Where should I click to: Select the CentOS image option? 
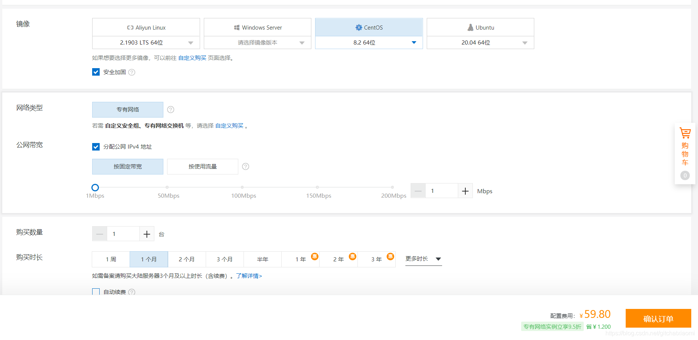point(369,27)
